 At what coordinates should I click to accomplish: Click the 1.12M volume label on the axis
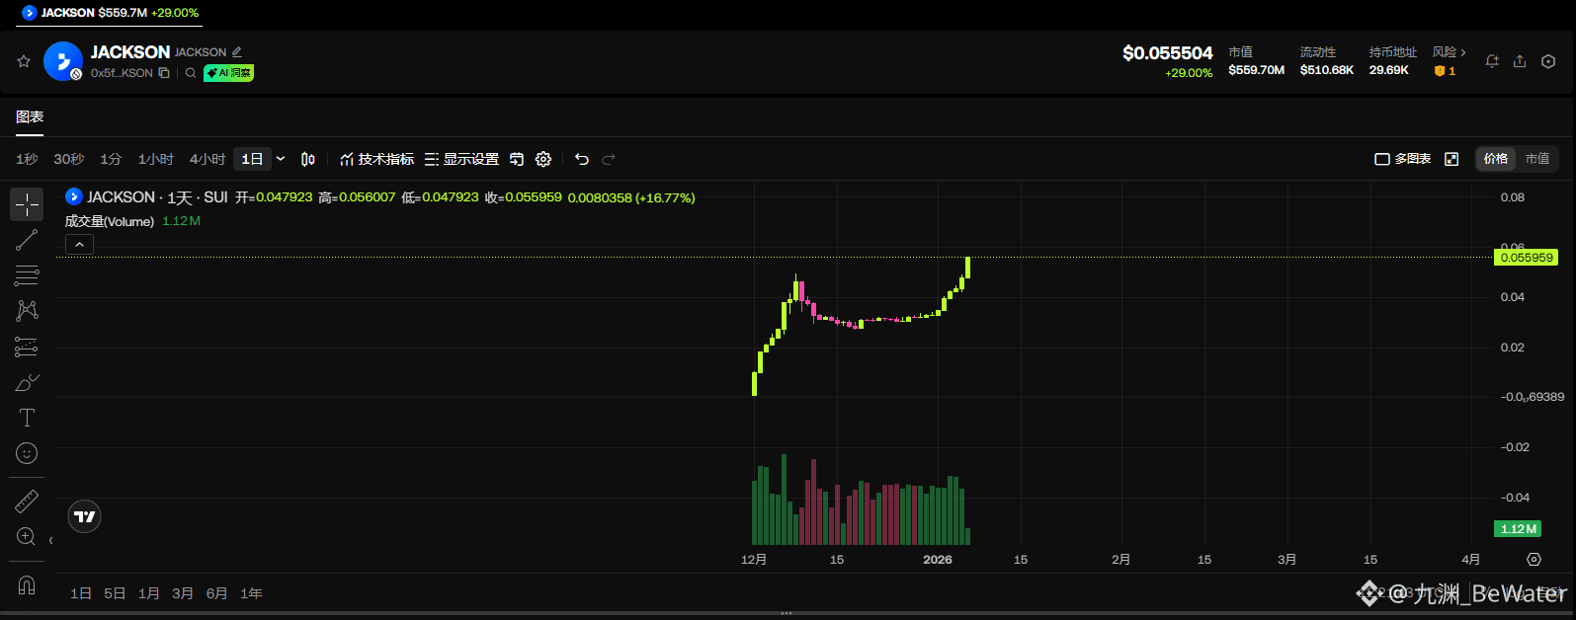tap(1519, 529)
